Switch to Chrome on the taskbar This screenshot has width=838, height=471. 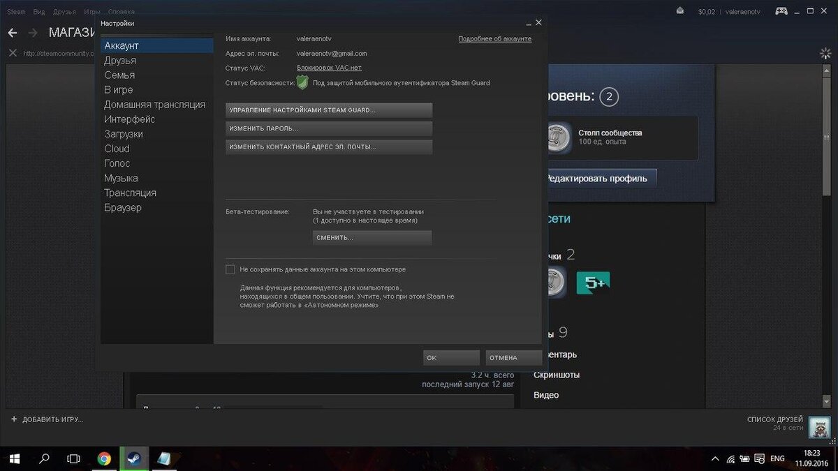pos(104,458)
